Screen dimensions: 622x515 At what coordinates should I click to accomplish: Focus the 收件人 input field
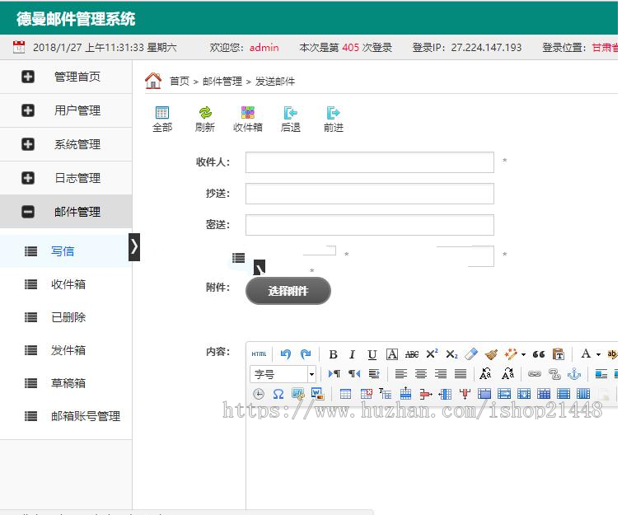click(x=370, y=162)
